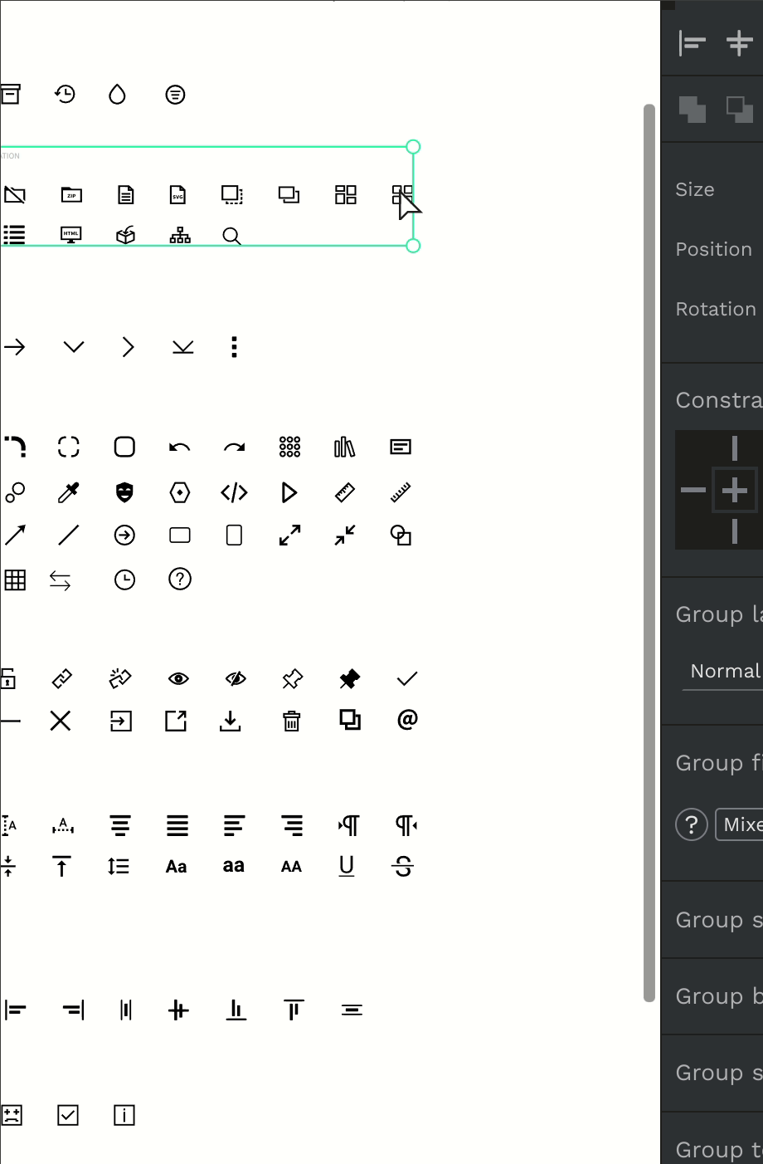This screenshot has width=763, height=1164.
Task: Click the crossed-out eye icon
Action: click(x=236, y=679)
